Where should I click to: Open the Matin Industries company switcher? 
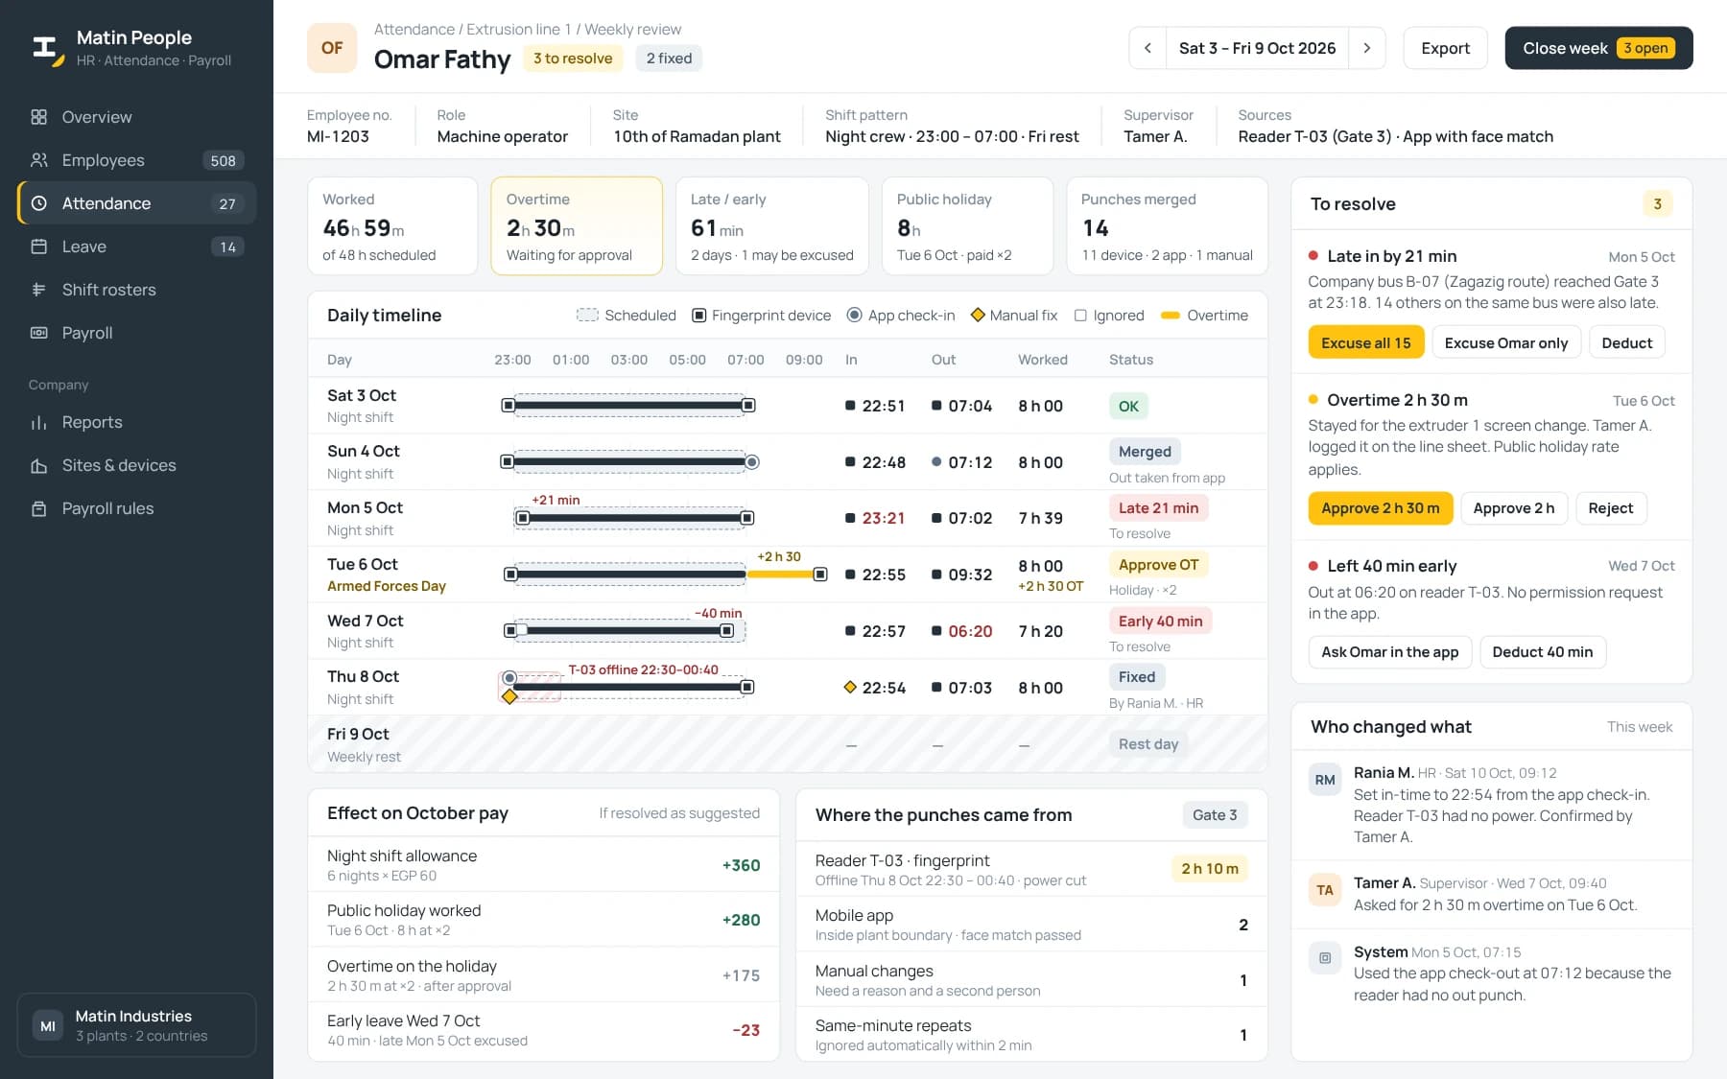(x=136, y=1025)
